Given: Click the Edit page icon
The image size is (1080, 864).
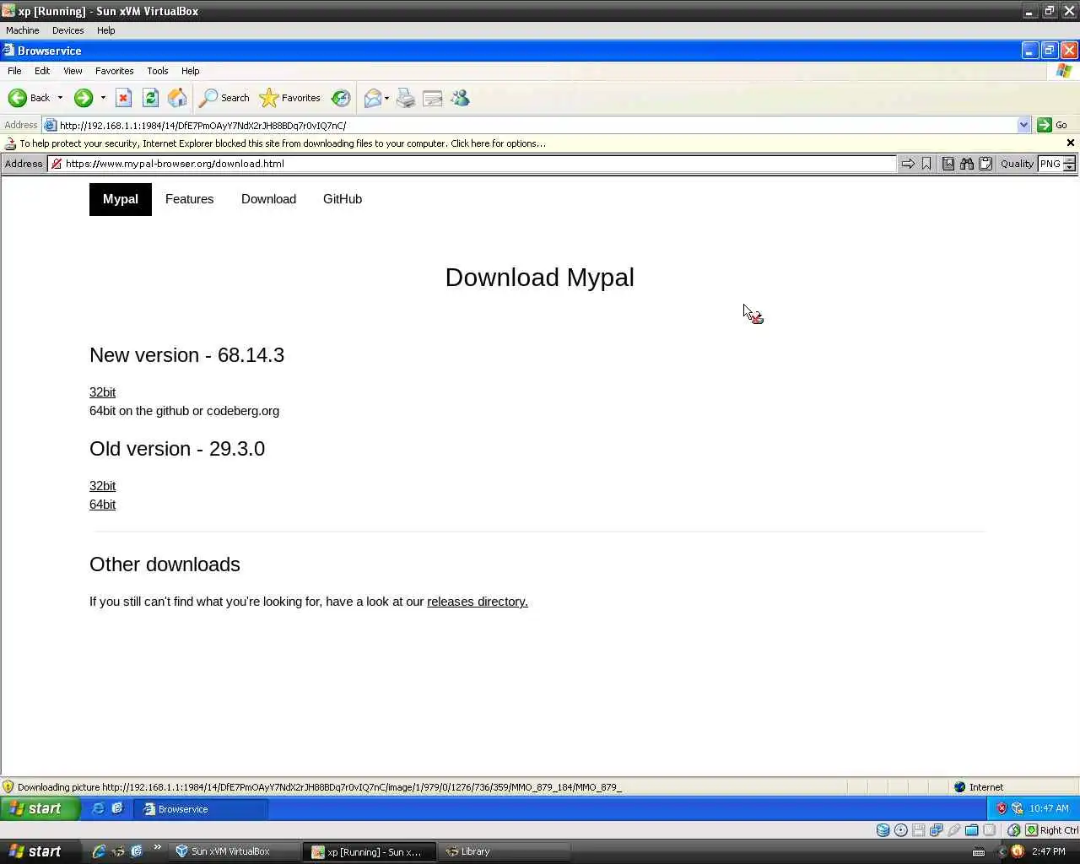Looking at the screenshot, I should tap(433, 98).
